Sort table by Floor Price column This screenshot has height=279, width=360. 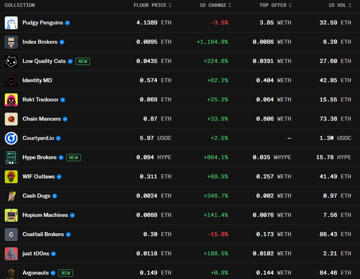coord(152,5)
